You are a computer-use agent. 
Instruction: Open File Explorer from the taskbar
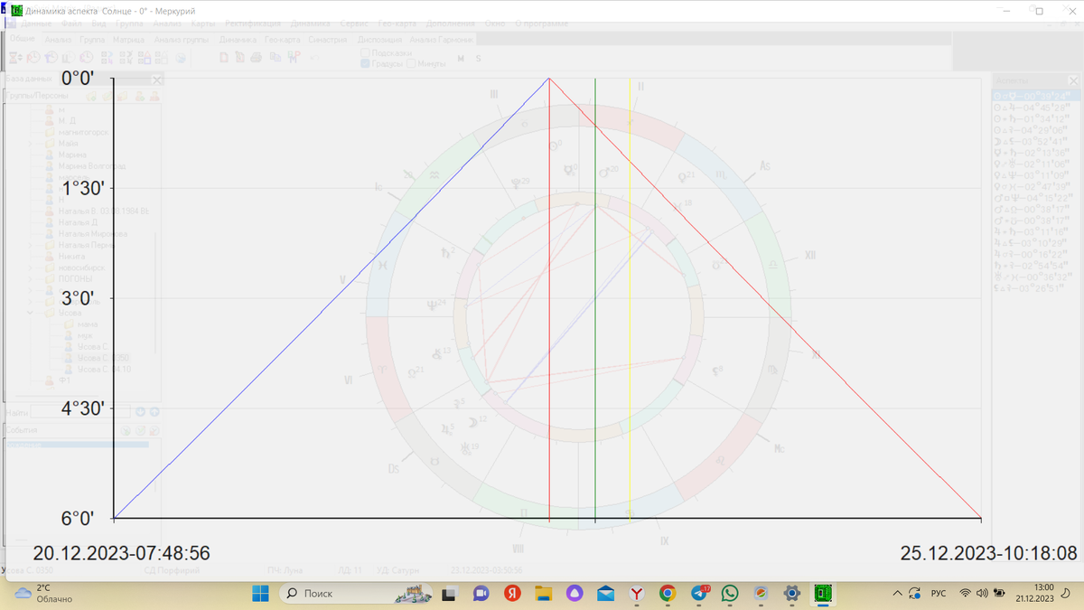point(543,593)
